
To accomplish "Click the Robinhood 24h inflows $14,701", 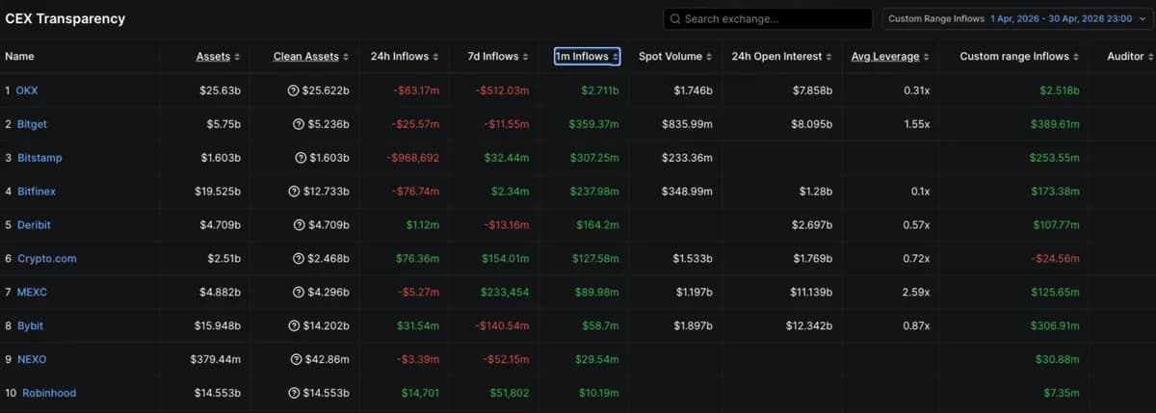I will [419, 394].
